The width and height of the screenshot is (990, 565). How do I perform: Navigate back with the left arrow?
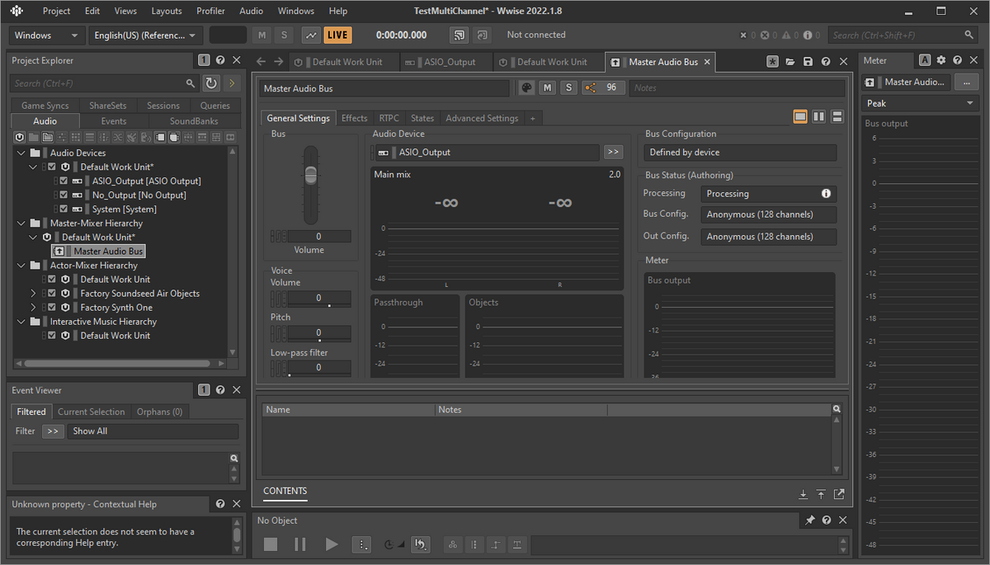coord(261,62)
